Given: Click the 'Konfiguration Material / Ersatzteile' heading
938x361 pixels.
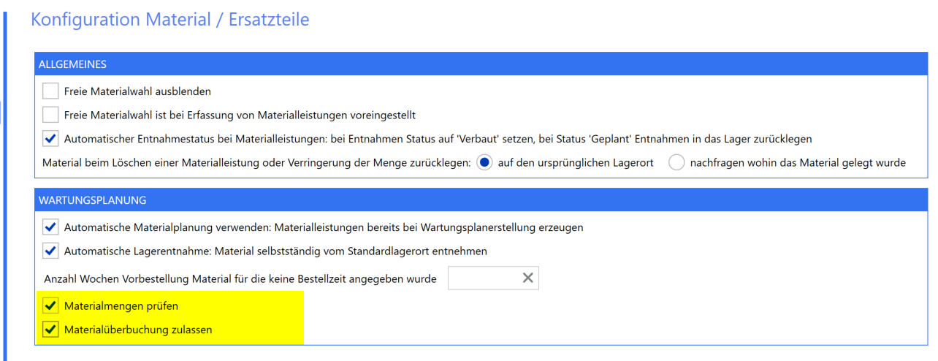Looking at the screenshot, I should (170, 20).
